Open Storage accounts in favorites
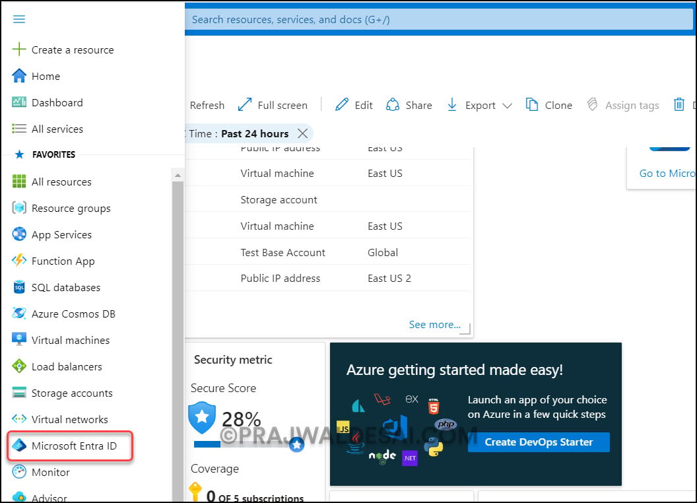697x503 pixels. point(72,393)
